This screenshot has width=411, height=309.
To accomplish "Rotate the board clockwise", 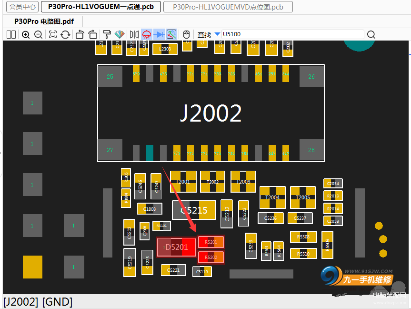I will pos(92,34).
